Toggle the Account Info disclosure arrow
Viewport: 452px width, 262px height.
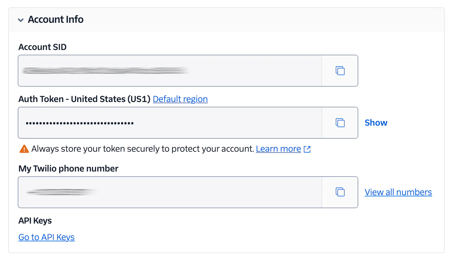pos(20,20)
